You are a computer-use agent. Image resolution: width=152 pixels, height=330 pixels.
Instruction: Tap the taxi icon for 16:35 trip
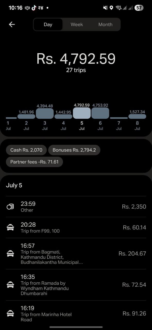tap(10, 285)
